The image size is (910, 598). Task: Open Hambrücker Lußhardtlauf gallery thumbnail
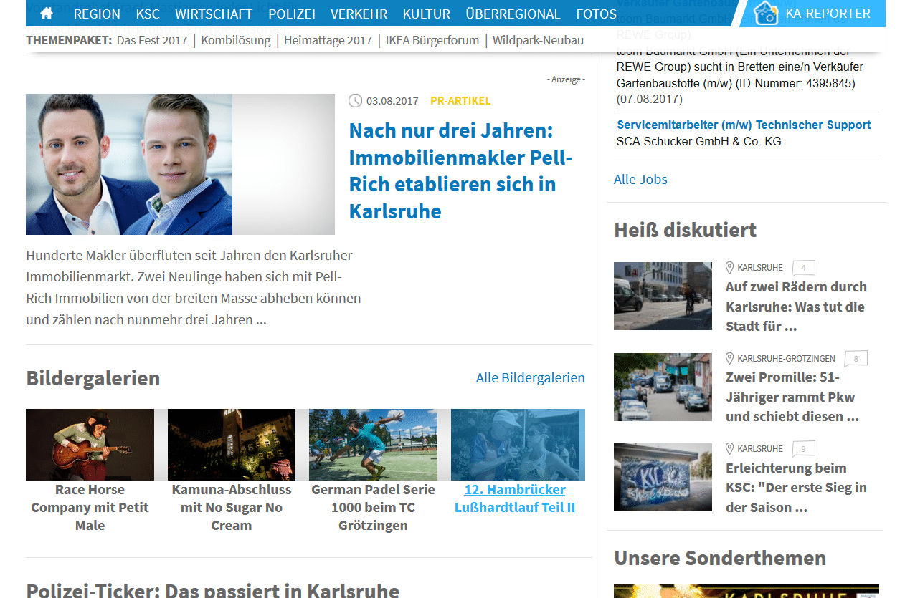[x=518, y=445]
